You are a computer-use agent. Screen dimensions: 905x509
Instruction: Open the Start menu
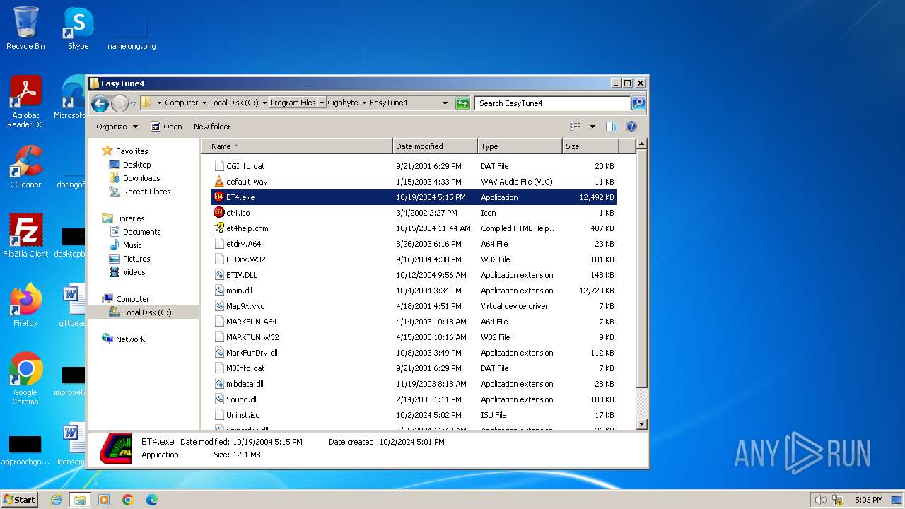(20, 500)
